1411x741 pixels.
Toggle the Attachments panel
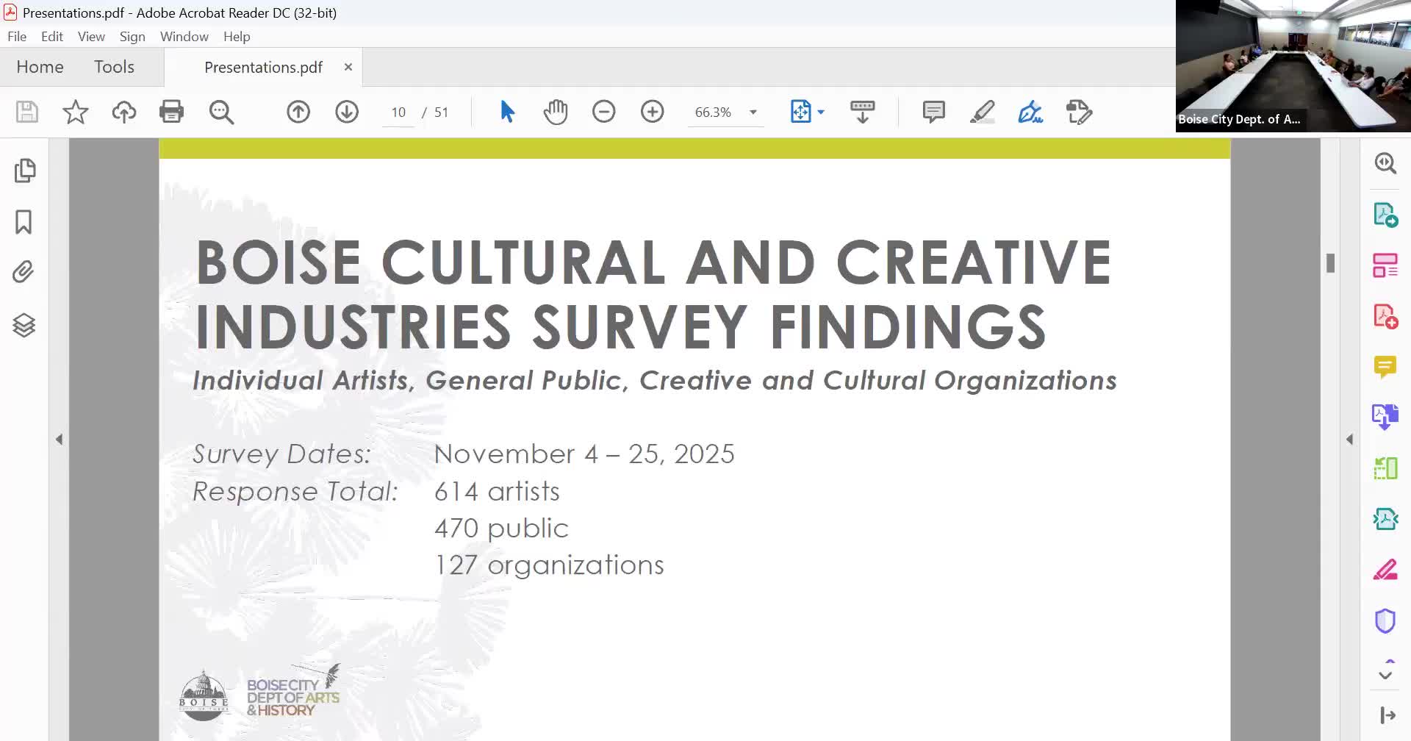click(x=24, y=272)
